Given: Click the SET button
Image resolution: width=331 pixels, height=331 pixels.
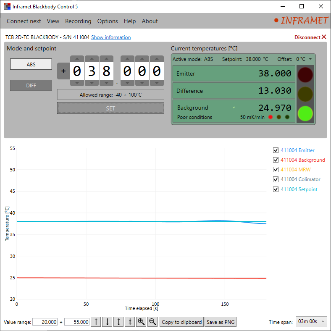Looking at the screenshot, I should pos(110,108).
